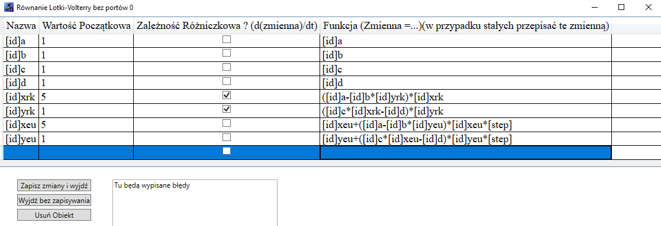The width and height of the screenshot is (661, 226).
Task: Click empty function cell in new row
Action: click(x=465, y=152)
